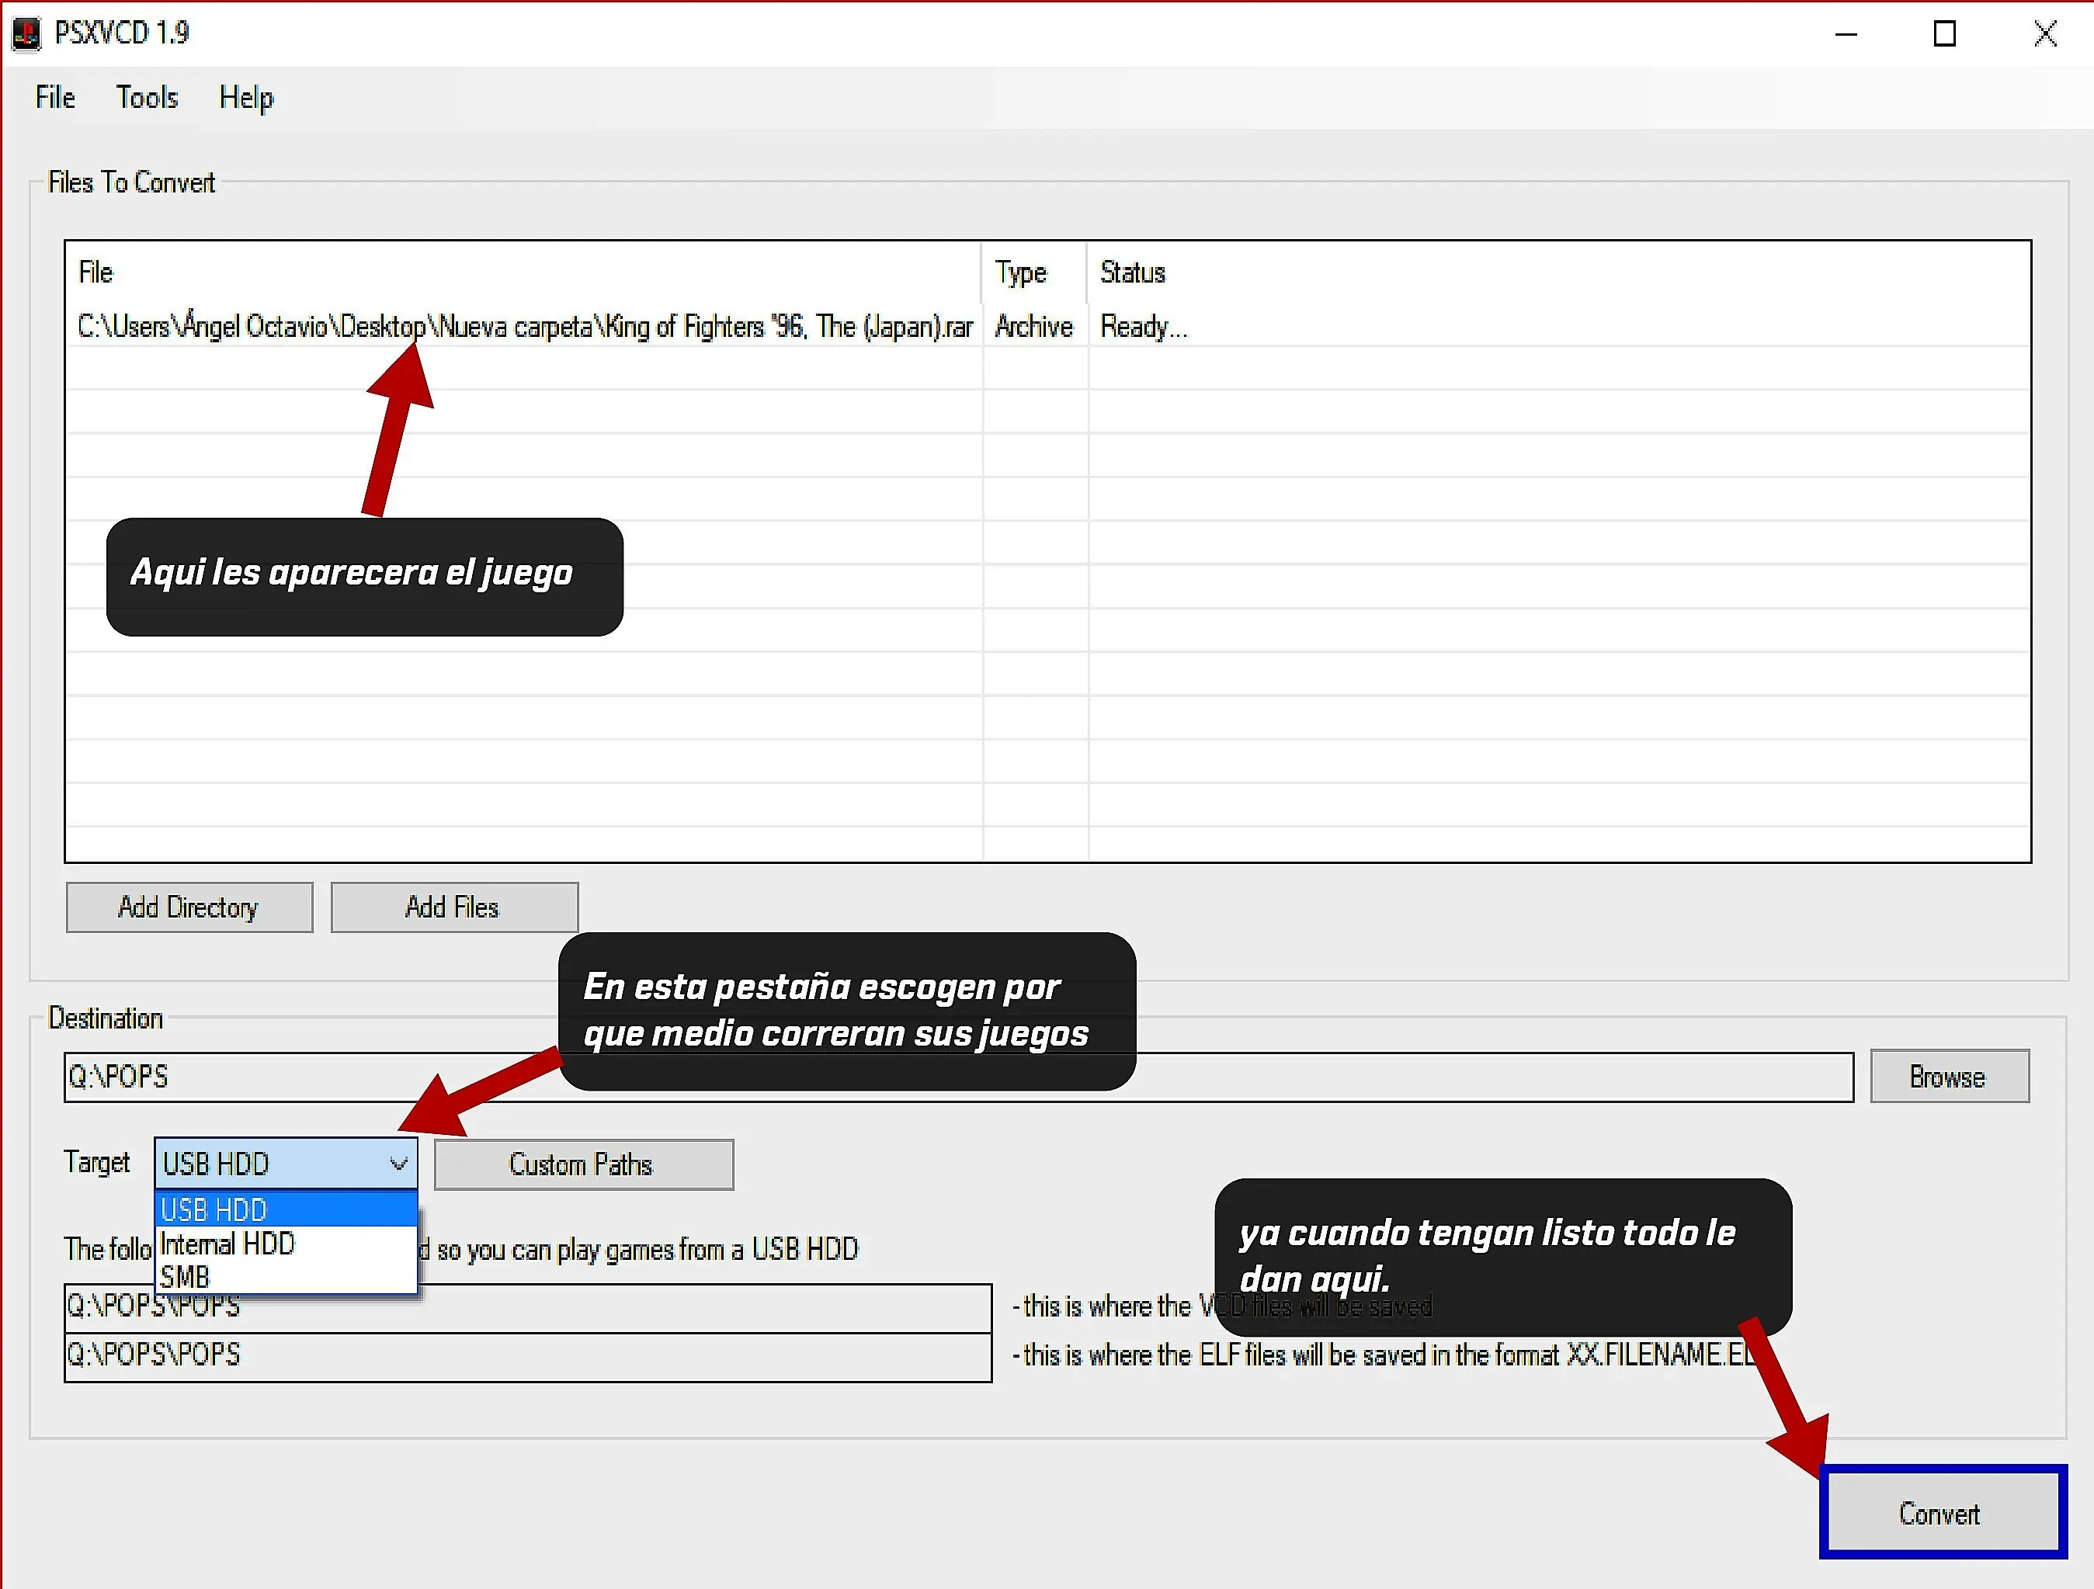Image resolution: width=2094 pixels, height=1589 pixels.
Task: Click the PSXVCD app icon in title bar
Action: 26,34
